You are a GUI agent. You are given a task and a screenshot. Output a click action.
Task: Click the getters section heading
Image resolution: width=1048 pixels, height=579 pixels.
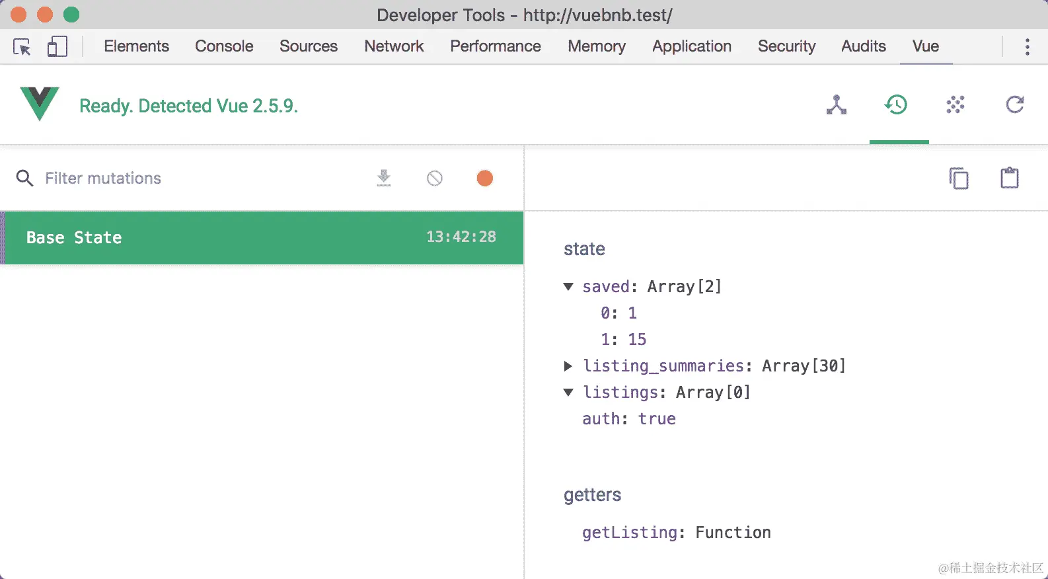coord(592,495)
